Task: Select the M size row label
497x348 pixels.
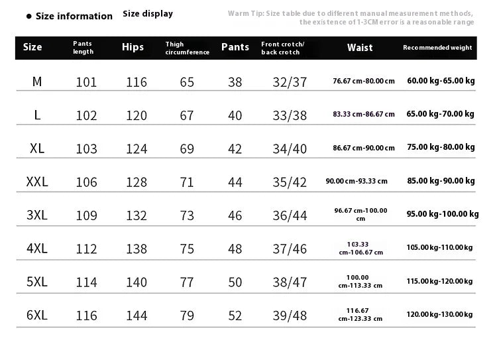Action: (x=37, y=82)
